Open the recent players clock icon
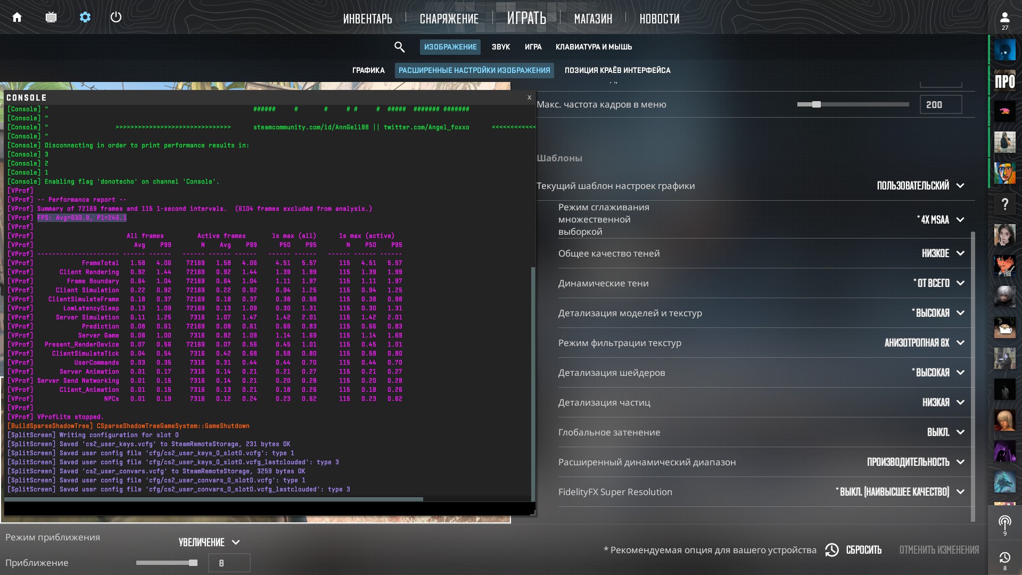 tap(1004, 558)
